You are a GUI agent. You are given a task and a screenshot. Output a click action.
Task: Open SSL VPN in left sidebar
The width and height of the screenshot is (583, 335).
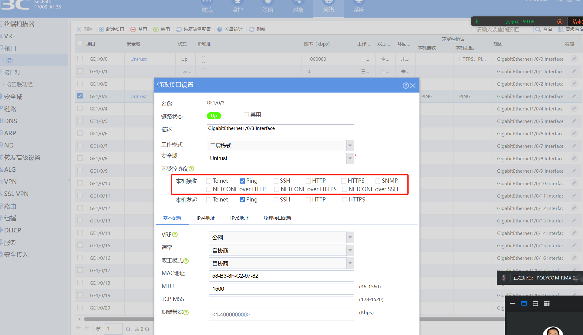click(16, 194)
